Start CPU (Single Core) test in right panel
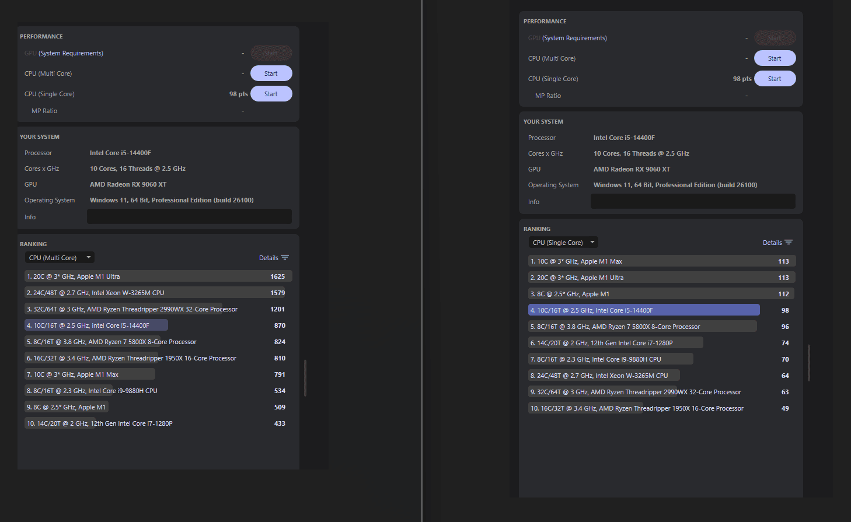851x522 pixels. [x=775, y=79]
